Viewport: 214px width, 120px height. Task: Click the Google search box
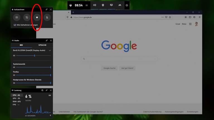coord(120,59)
